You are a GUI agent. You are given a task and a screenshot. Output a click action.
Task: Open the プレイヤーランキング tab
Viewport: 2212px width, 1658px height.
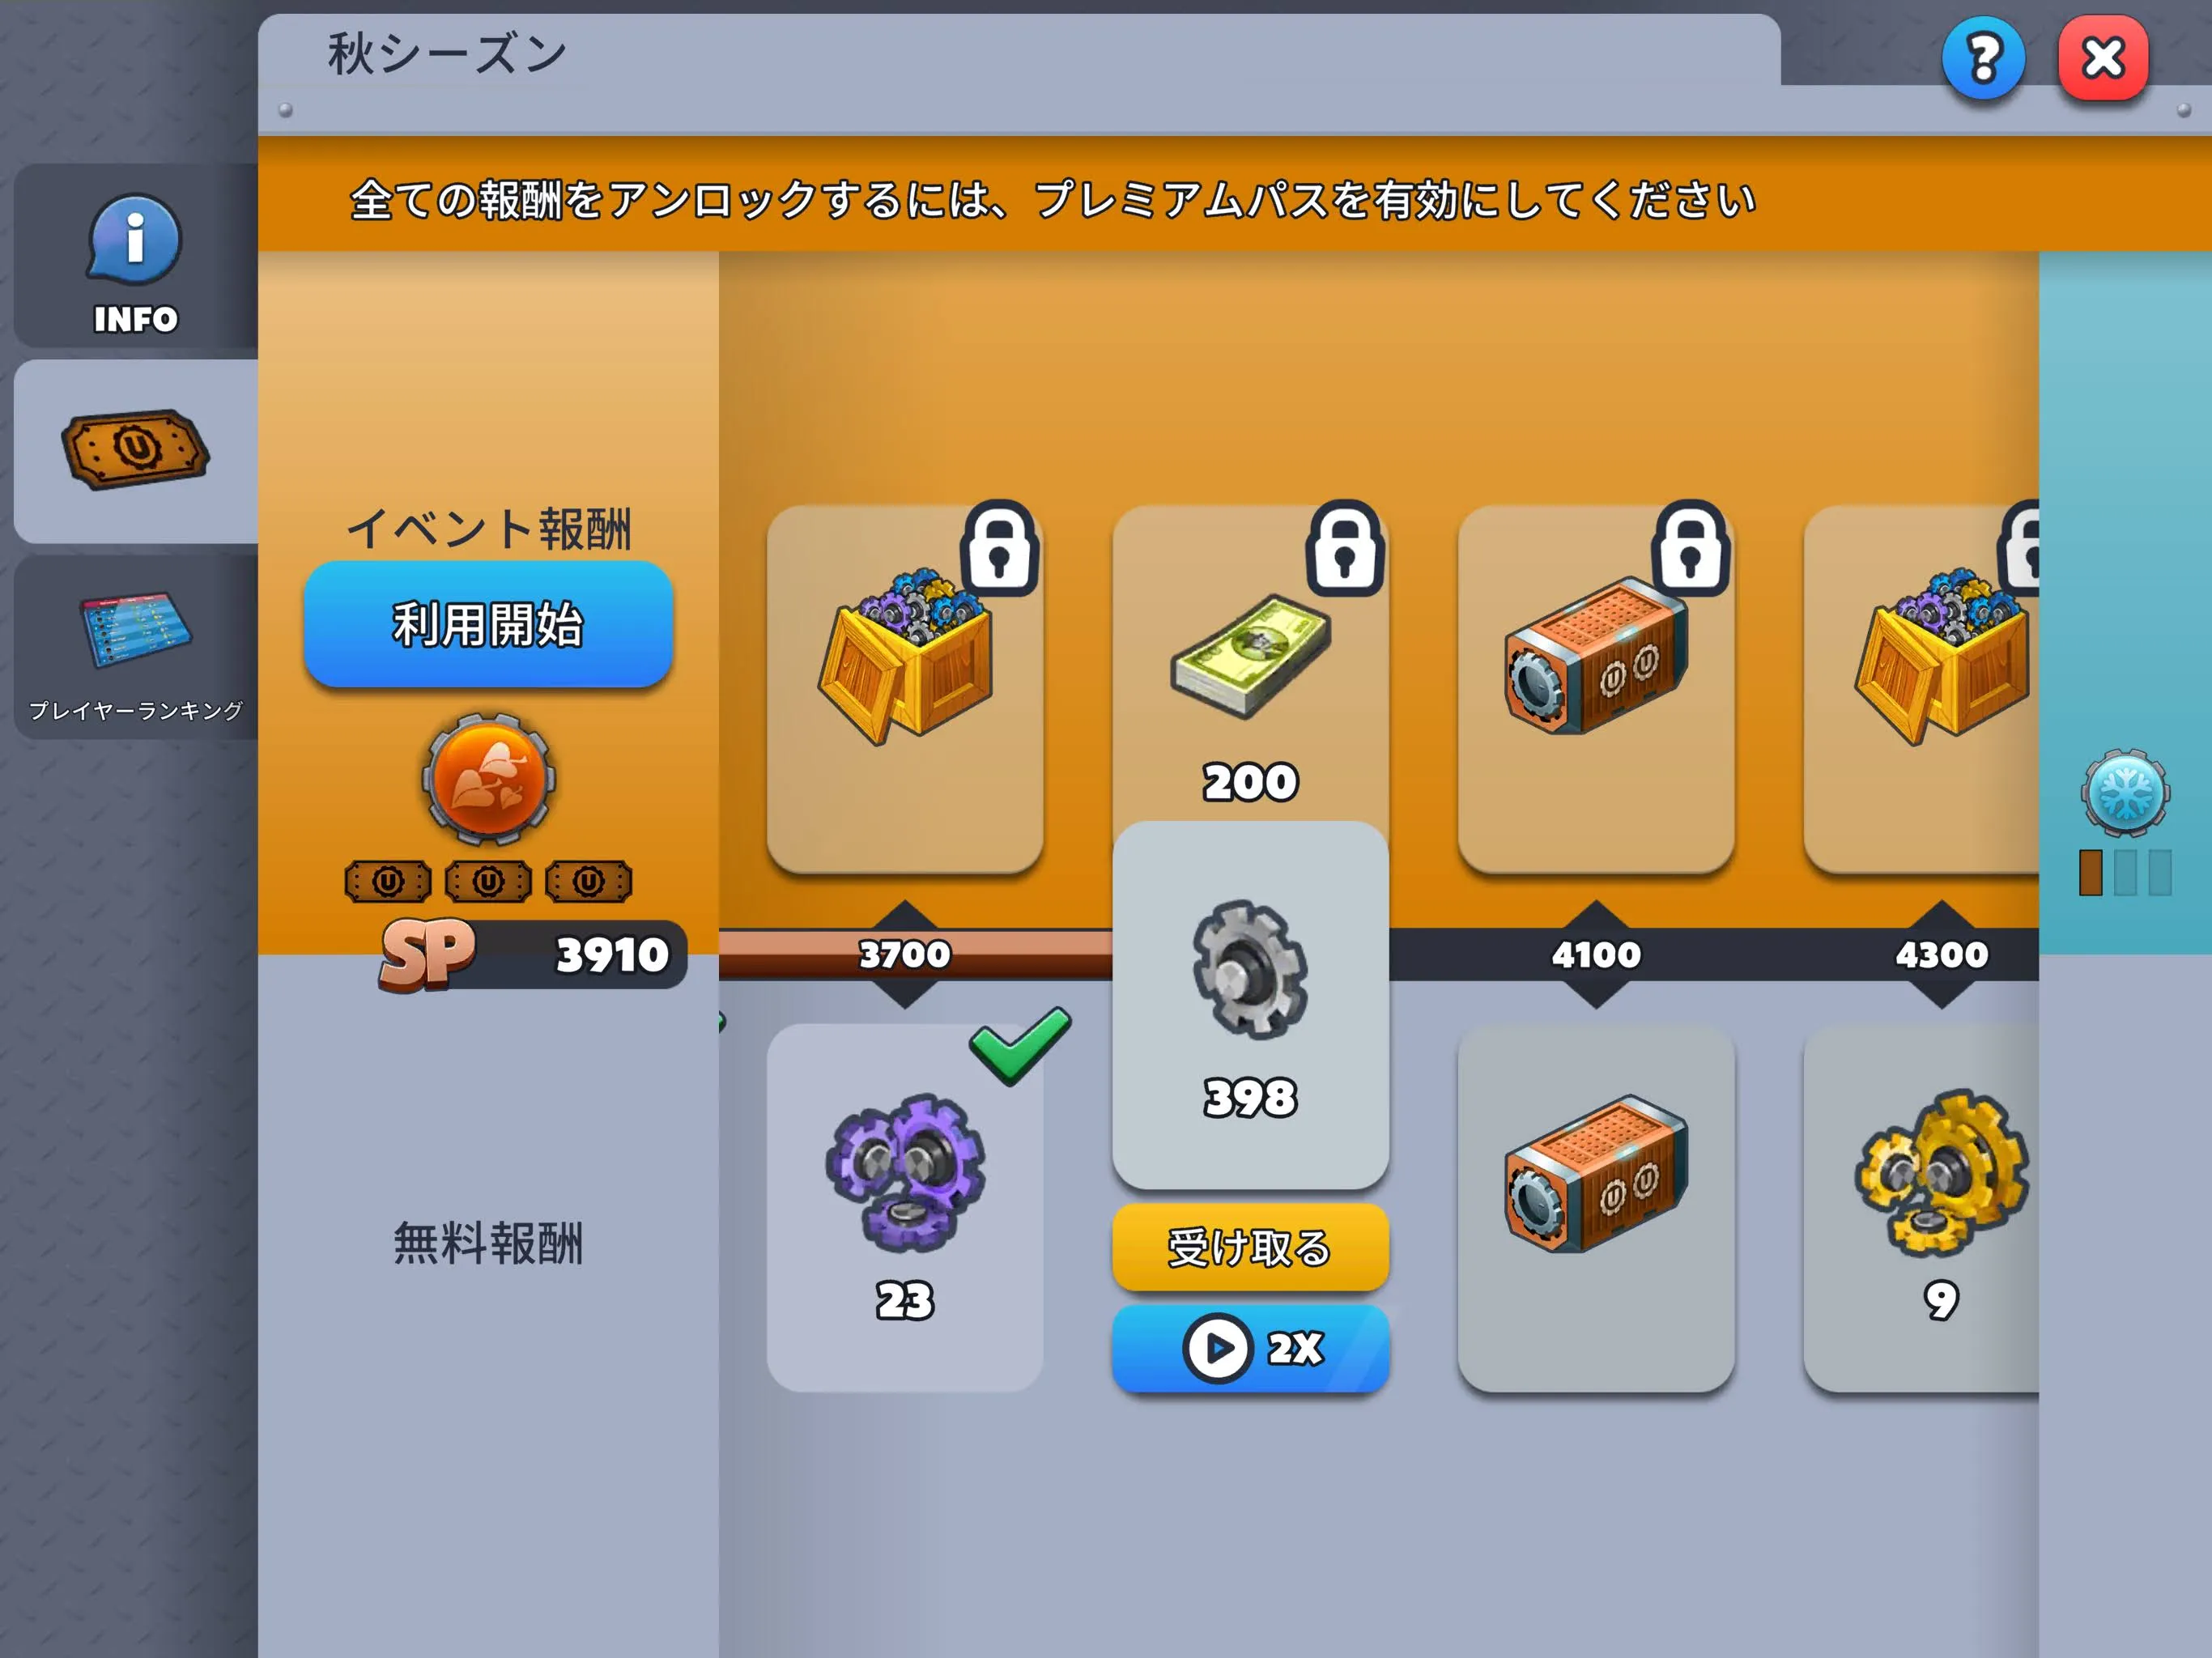(x=135, y=648)
